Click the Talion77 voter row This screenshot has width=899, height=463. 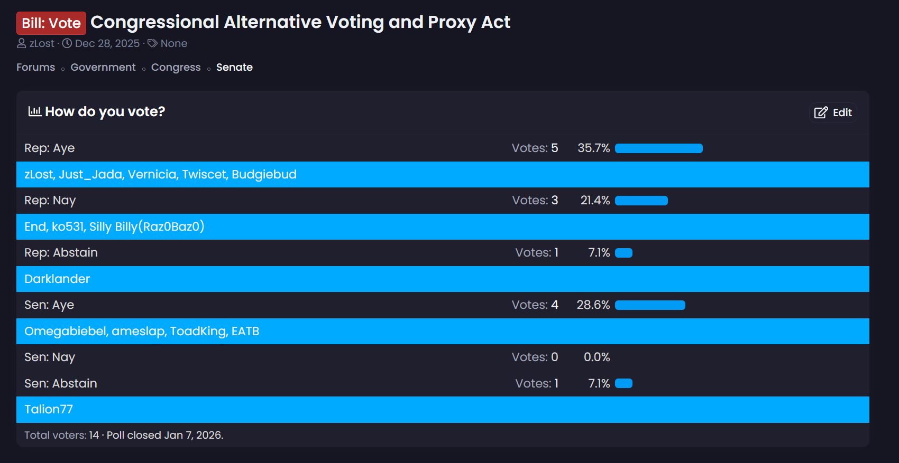click(49, 409)
